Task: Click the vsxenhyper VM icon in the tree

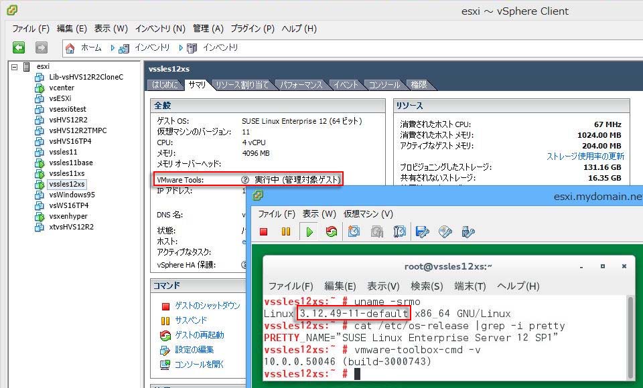Action: (x=40, y=216)
